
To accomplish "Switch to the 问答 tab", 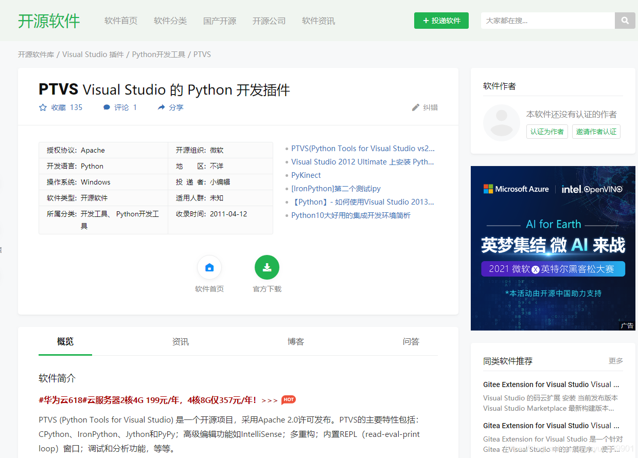I will click(x=411, y=341).
